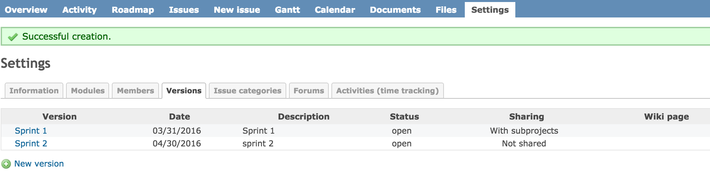View the Issues list

184,10
